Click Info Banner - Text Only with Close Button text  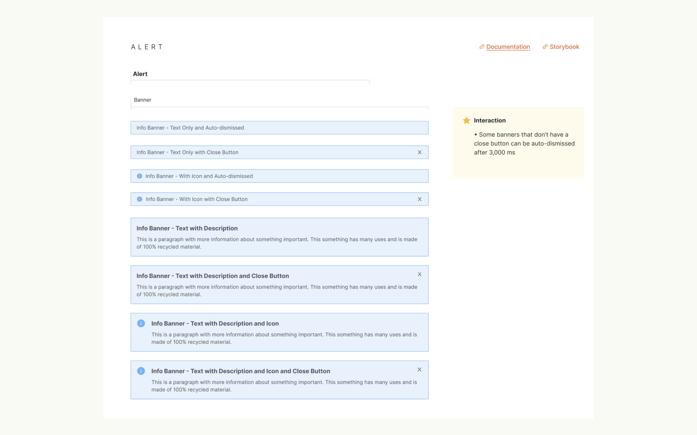coord(187,152)
